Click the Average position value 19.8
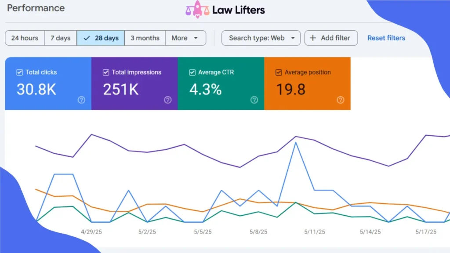 (x=291, y=89)
